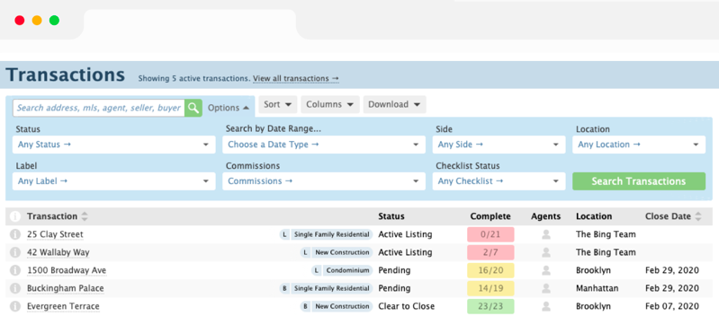Click agent icon for 1500 Broadway Ave
This screenshot has height=325, width=719.
(545, 270)
